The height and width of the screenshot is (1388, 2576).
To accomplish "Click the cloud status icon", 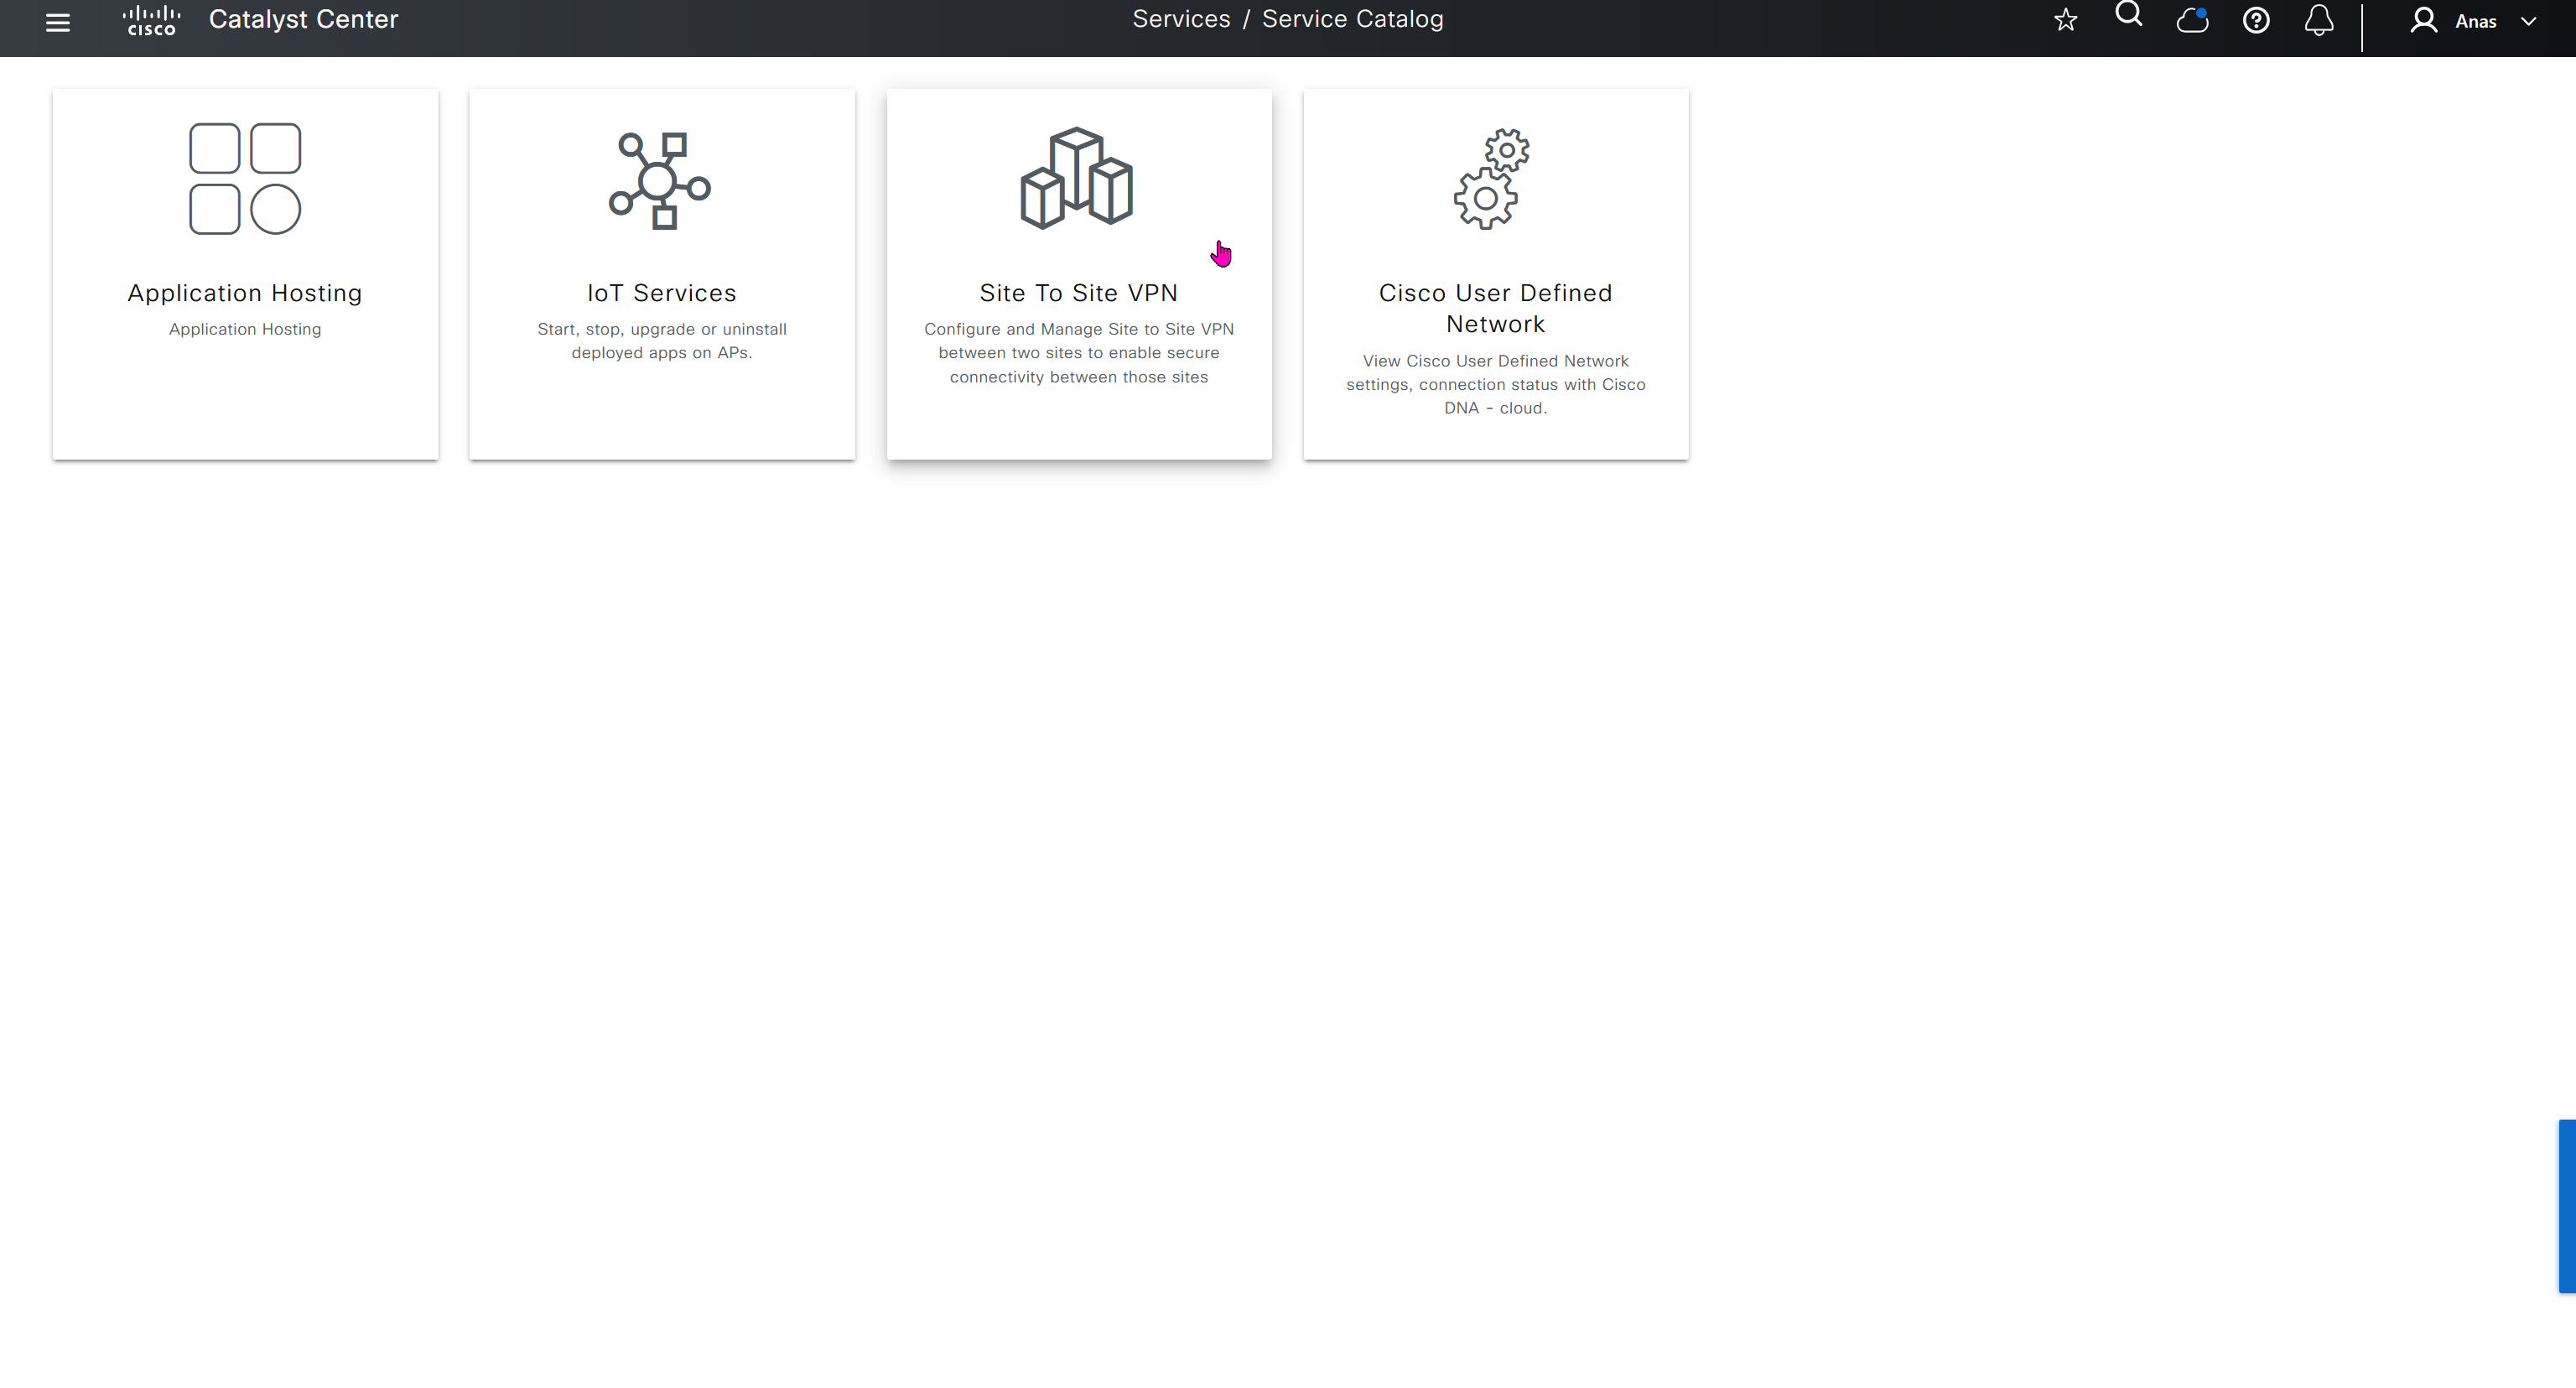I will 2192,20.
